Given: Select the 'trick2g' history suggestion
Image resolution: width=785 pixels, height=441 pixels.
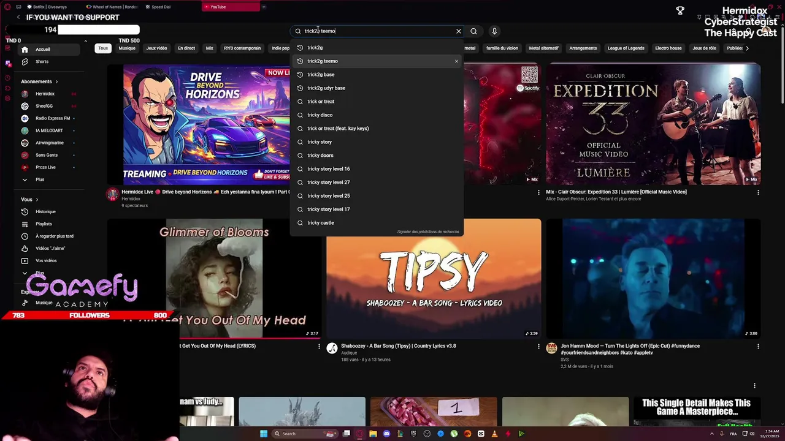Looking at the screenshot, I should click(377, 48).
